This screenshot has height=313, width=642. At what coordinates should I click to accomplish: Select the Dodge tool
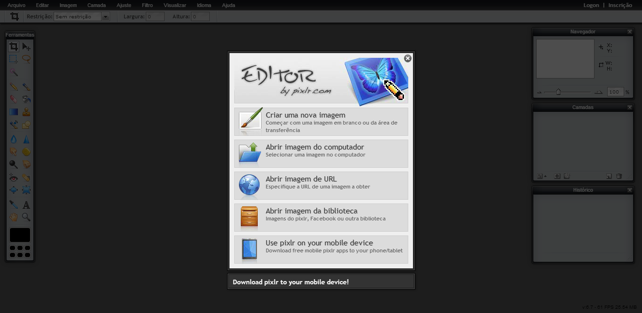(14, 164)
